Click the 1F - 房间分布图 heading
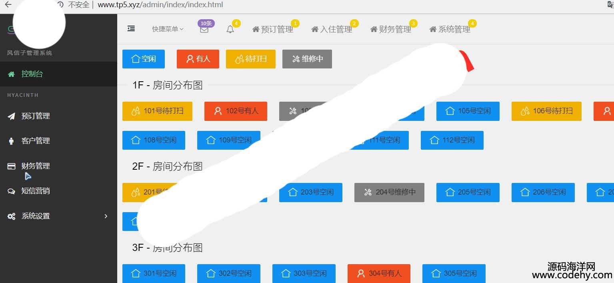 point(168,85)
